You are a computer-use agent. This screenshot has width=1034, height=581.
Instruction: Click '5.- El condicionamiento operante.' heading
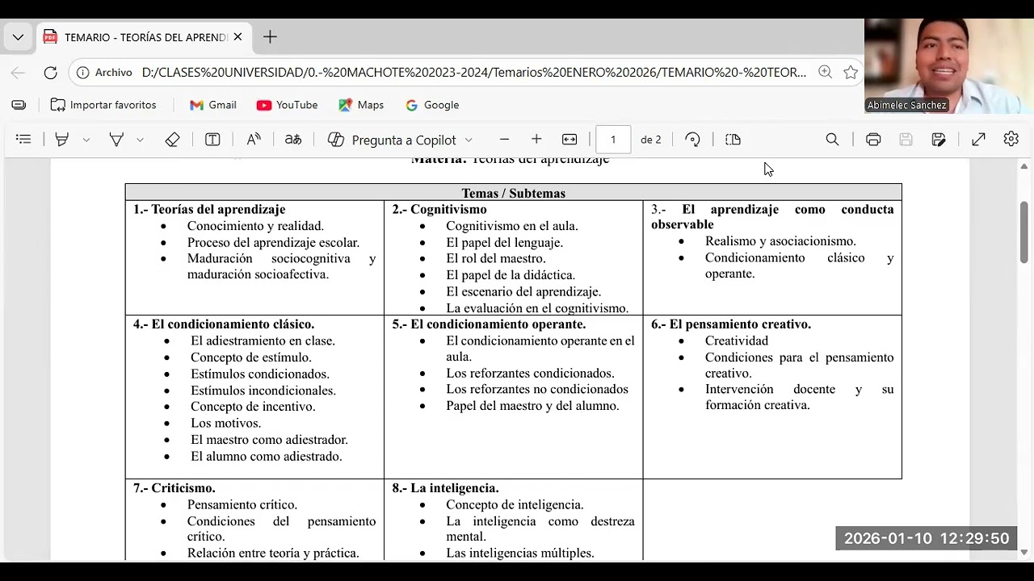coord(490,324)
